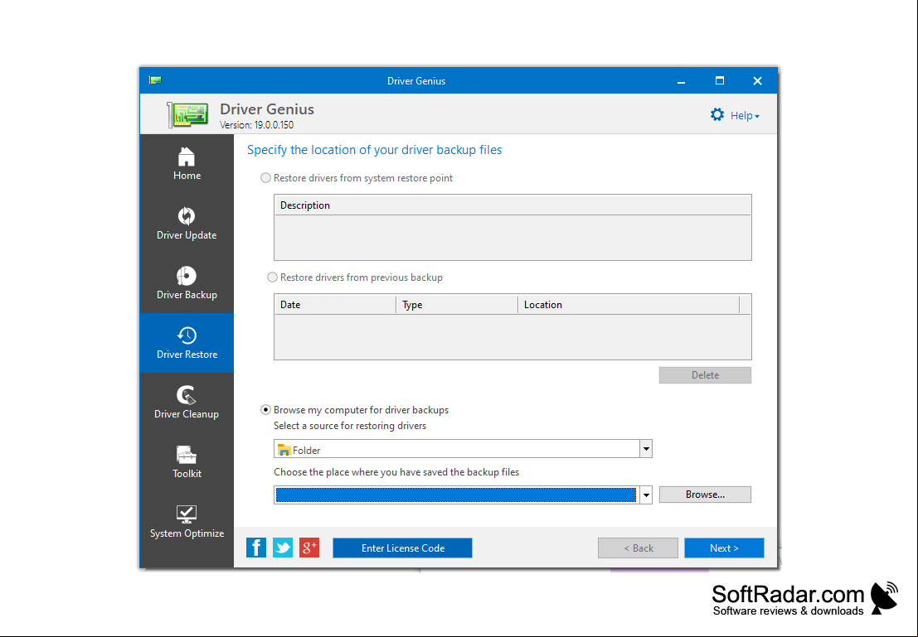Image resolution: width=918 pixels, height=637 pixels.
Task: Click Enter License Code
Action: (403, 548)
